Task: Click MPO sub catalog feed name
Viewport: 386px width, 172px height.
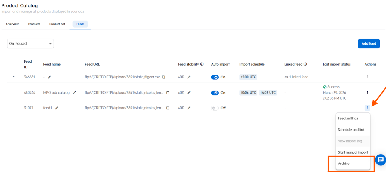Action: [x=56, y=93]
